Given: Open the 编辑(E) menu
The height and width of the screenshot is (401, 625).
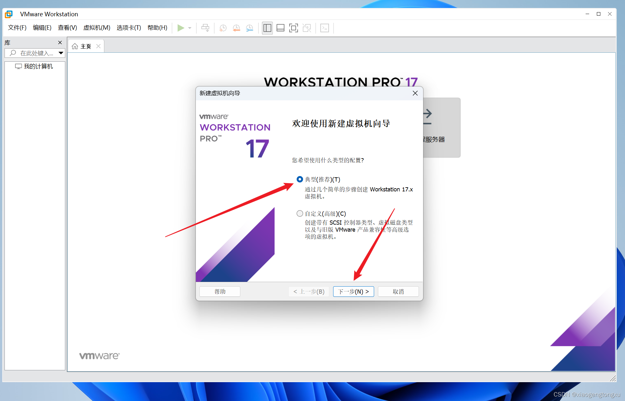Looking at the screenshot, I should [42, 28].
